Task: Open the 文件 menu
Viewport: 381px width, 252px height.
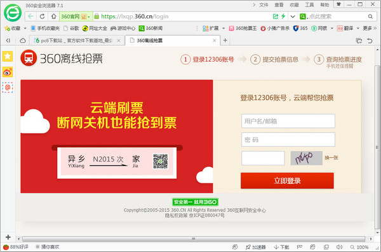Action: coord(264,4)
